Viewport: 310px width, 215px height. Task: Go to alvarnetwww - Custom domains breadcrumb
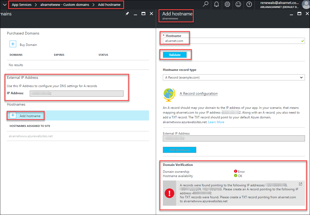(65, 5)
